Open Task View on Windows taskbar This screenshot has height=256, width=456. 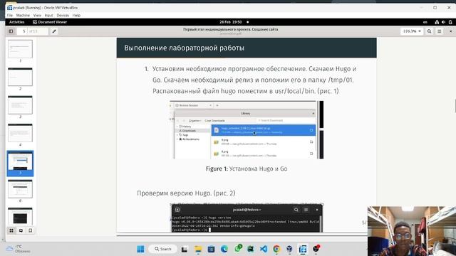[185, 249]
